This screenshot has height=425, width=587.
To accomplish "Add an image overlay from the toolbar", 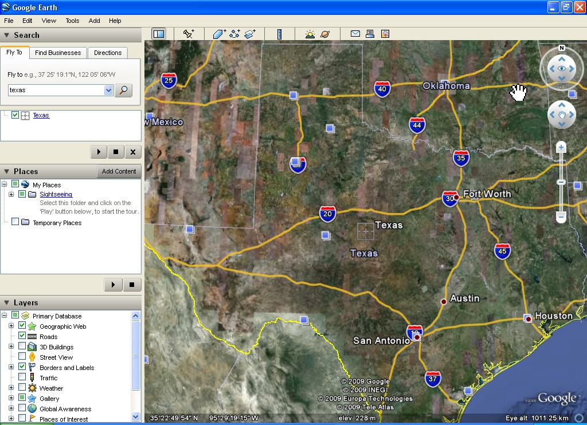I will point(250,34).
